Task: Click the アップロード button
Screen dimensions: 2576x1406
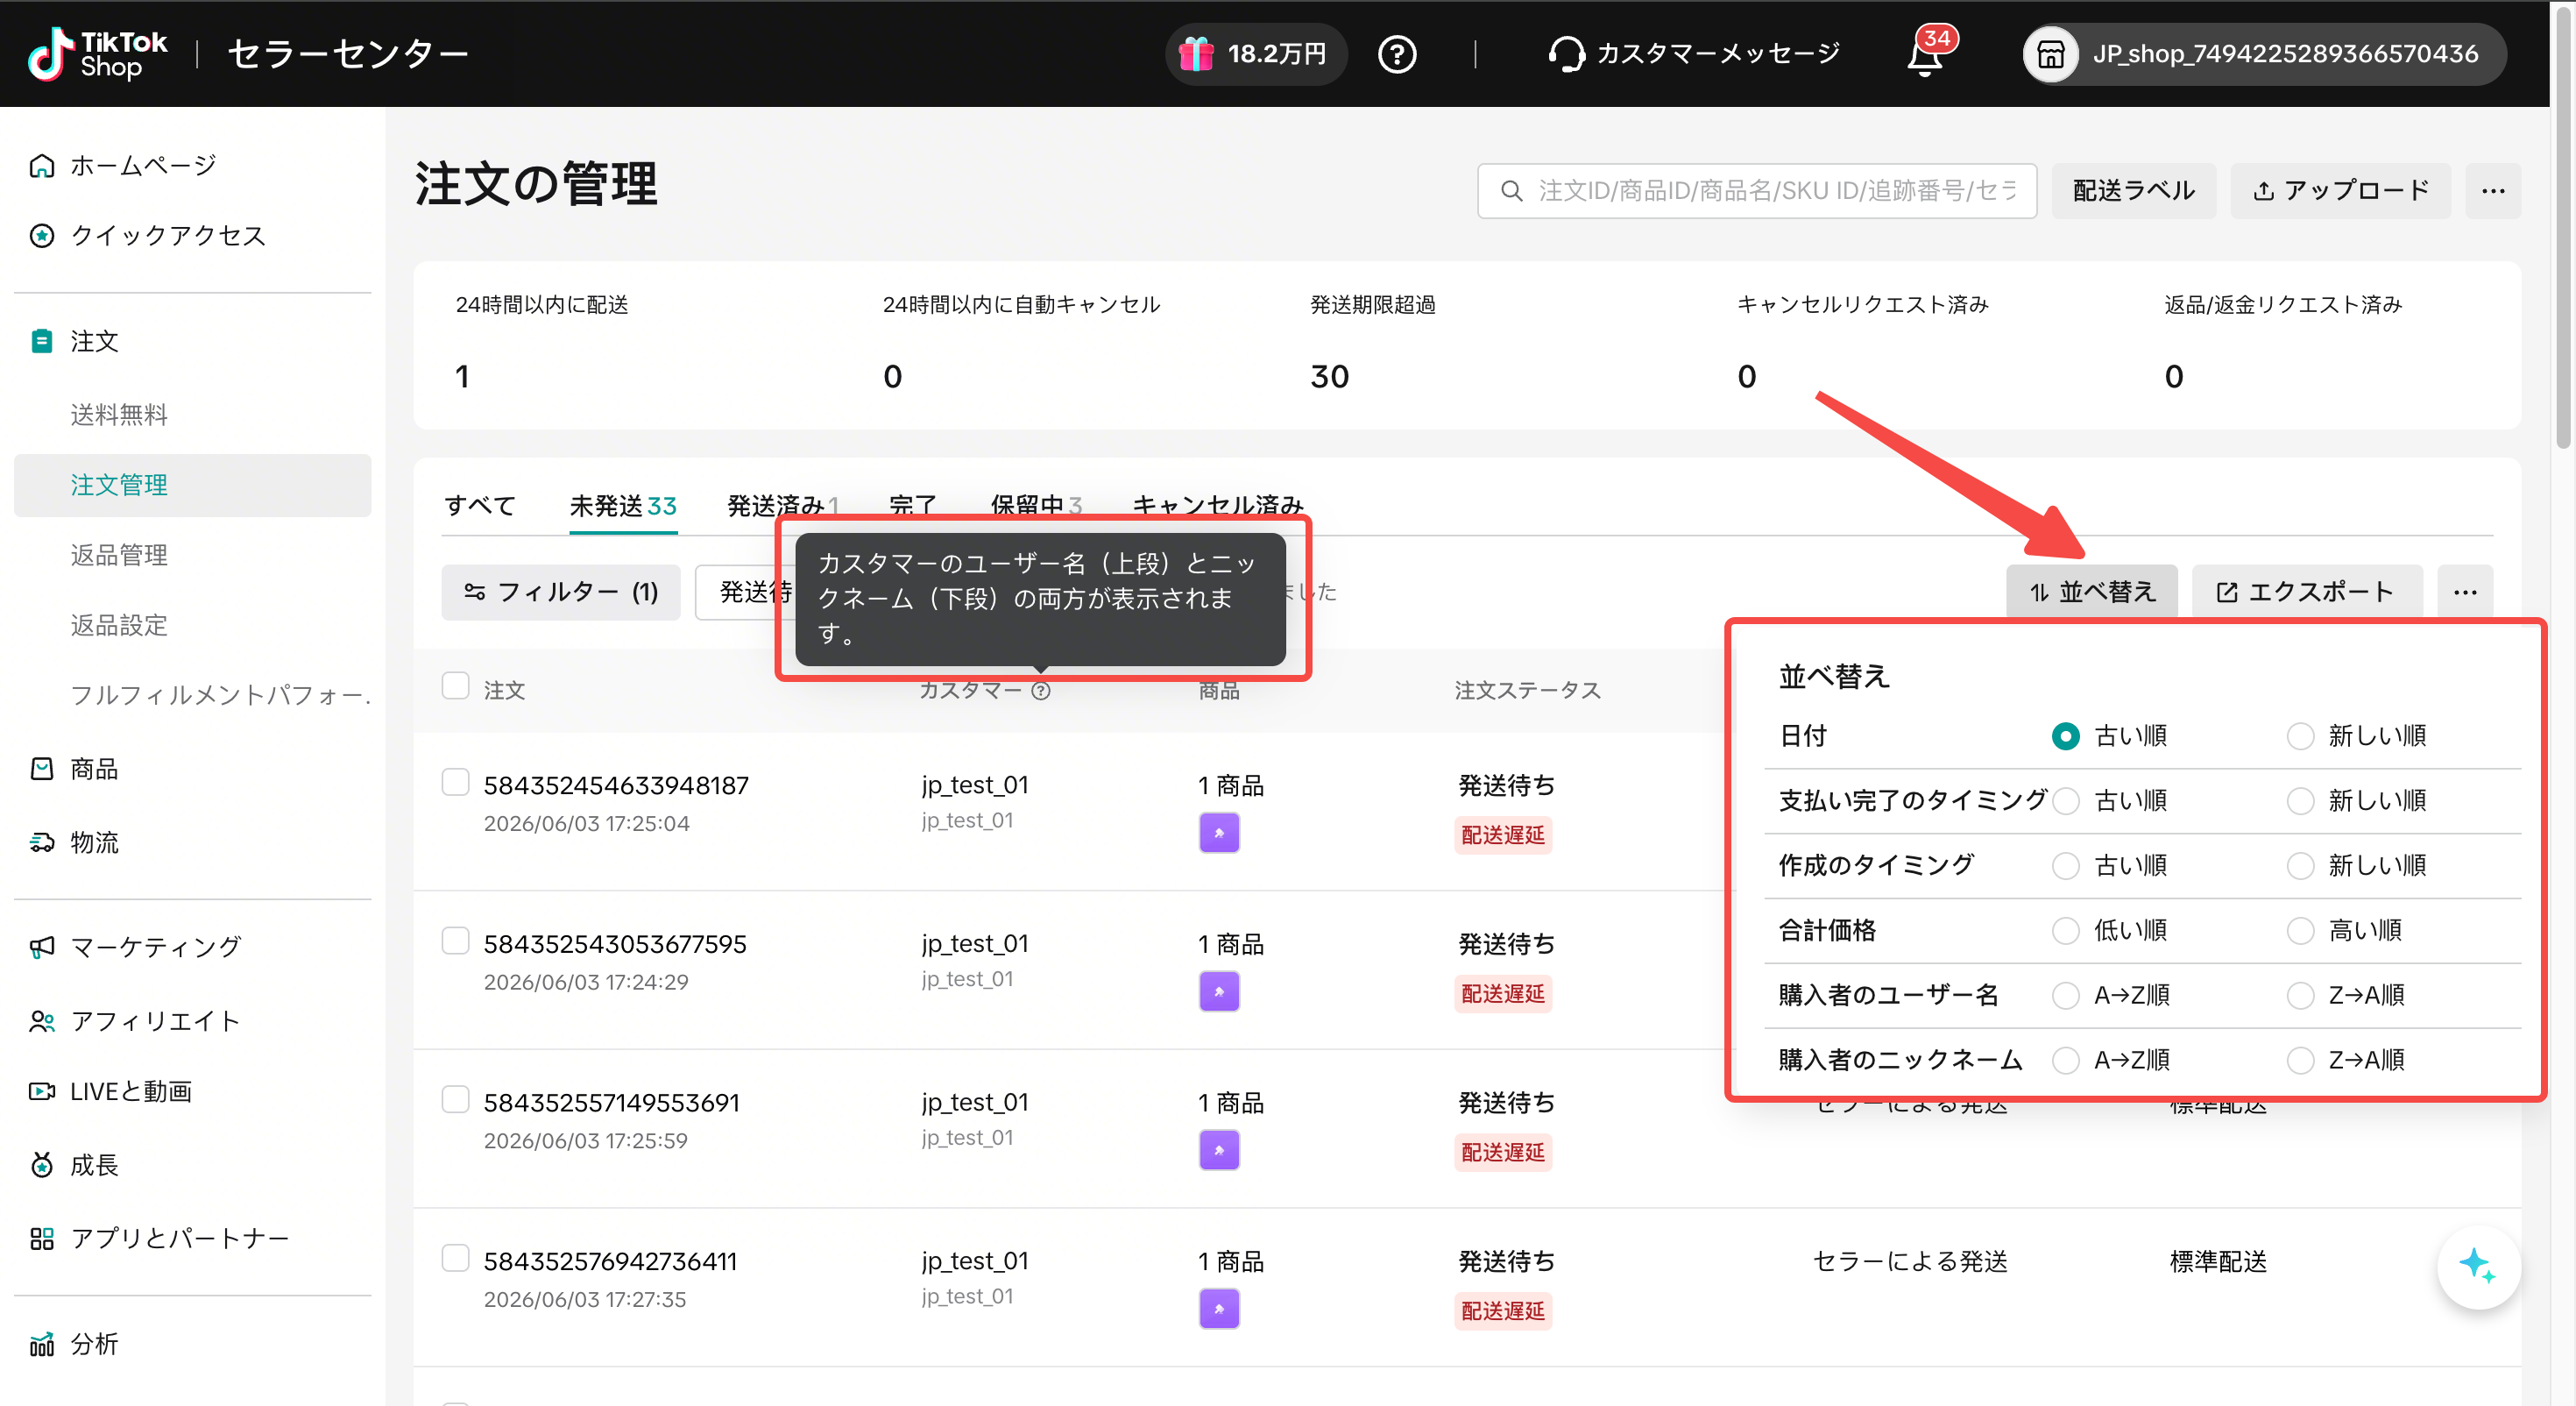Action: pos(2340,190)
